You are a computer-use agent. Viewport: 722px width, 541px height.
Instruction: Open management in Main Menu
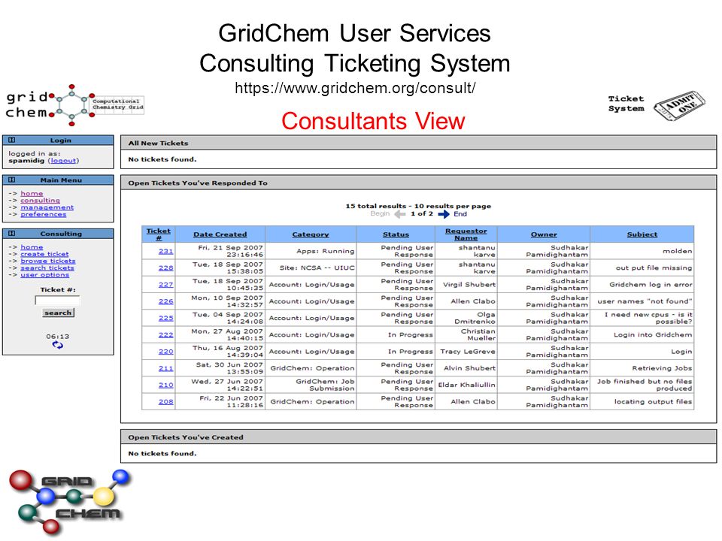point(47,207)
